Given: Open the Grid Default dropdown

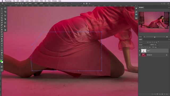Looking at the screenshot, I should coord(31,3).
